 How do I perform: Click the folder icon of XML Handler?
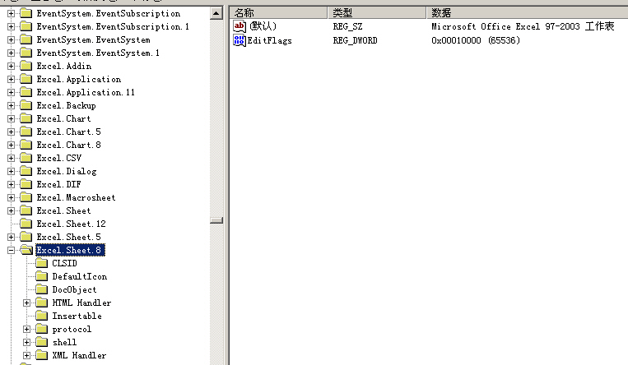[42, 355]
